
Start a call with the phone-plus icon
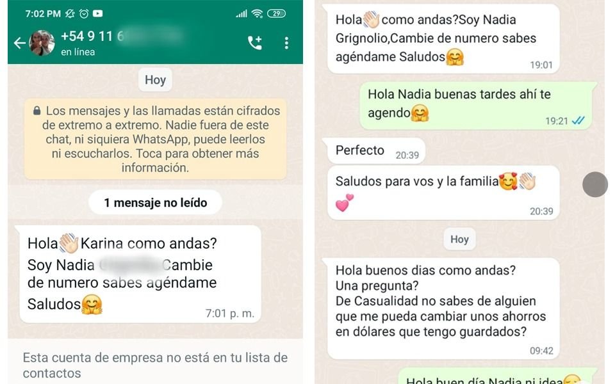tap(255, 43)
